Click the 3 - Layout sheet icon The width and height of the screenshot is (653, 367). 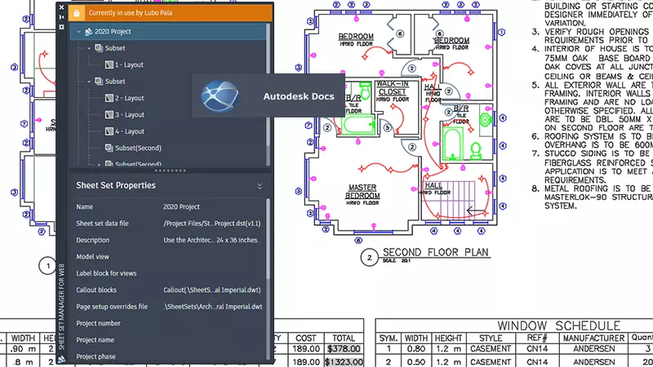(109, 115)
